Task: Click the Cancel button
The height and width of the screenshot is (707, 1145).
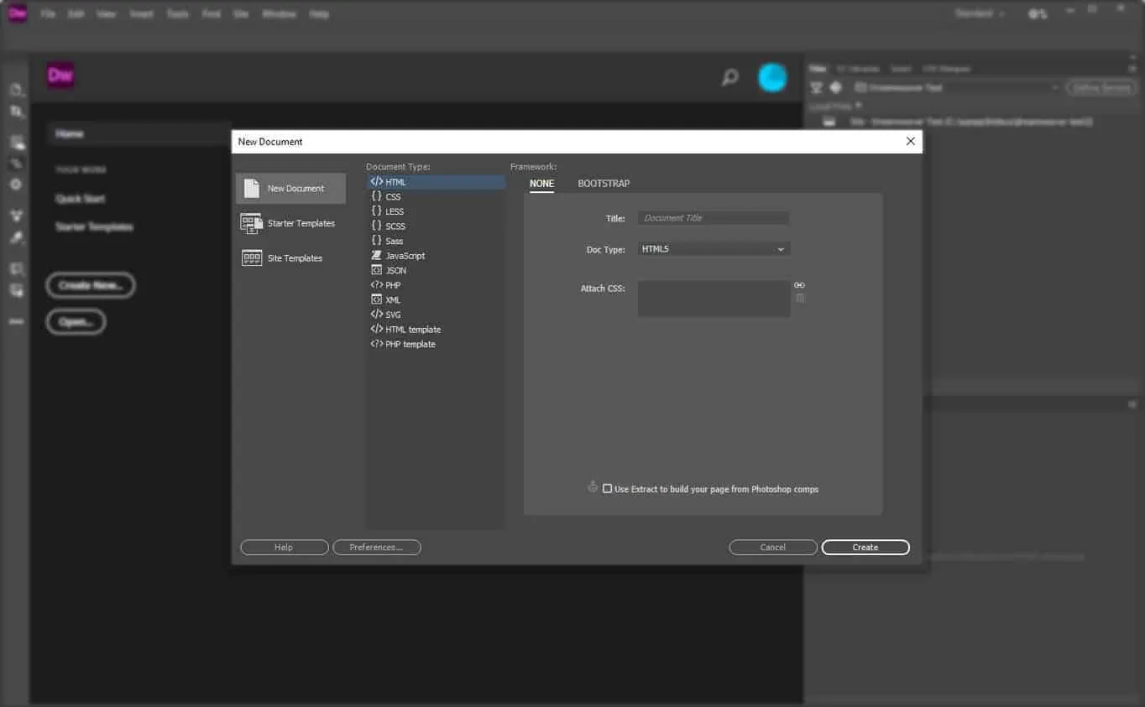Action: click(x=772, y=548)
